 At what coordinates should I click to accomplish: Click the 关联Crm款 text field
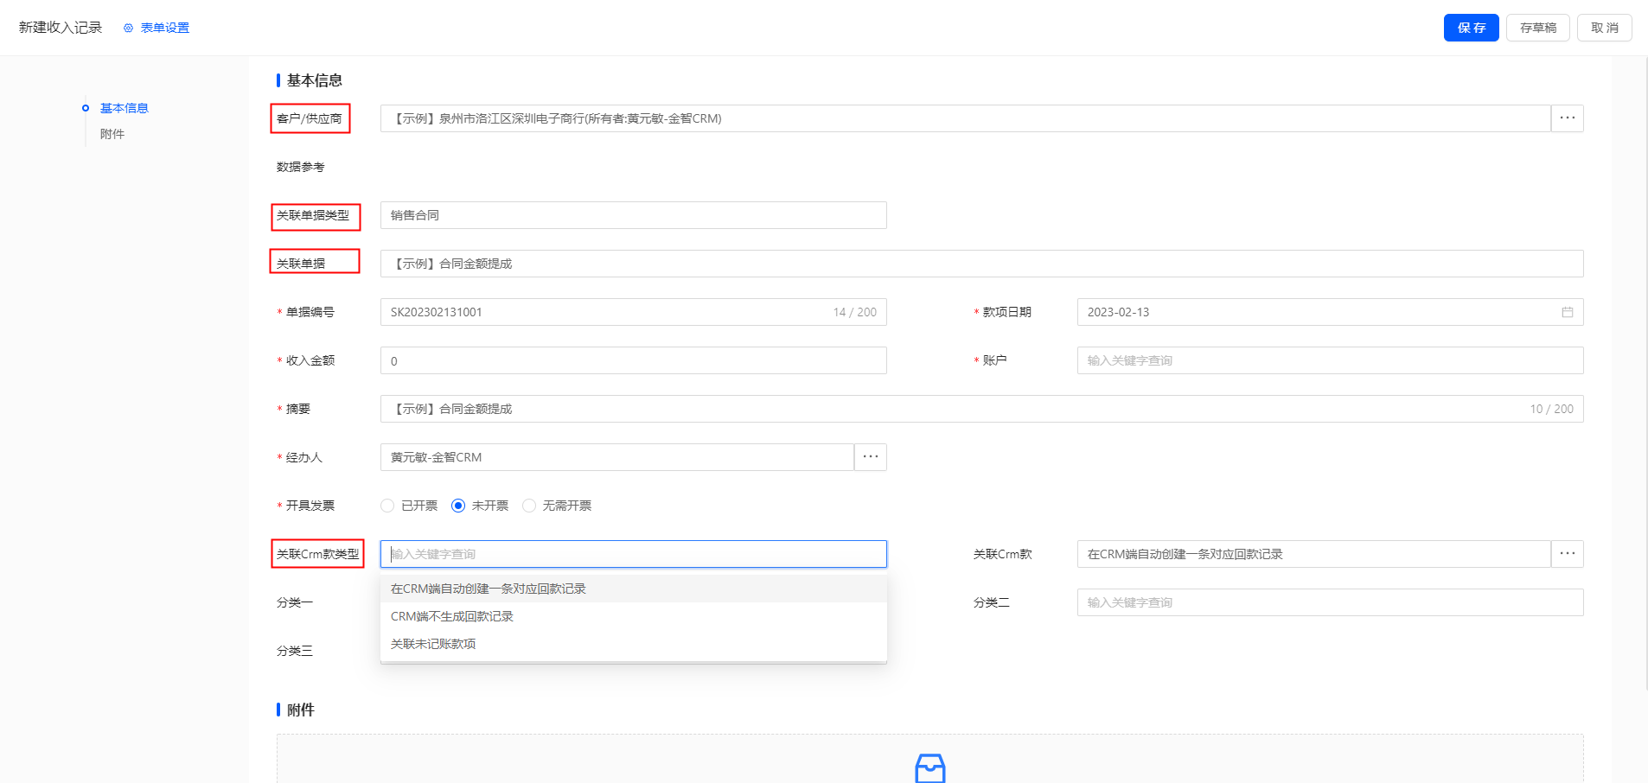pyautogui.click(x=1313, y=554)
